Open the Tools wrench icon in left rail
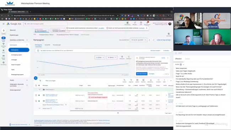This screenshot has width=231, height=130. [x=4, y=50]
